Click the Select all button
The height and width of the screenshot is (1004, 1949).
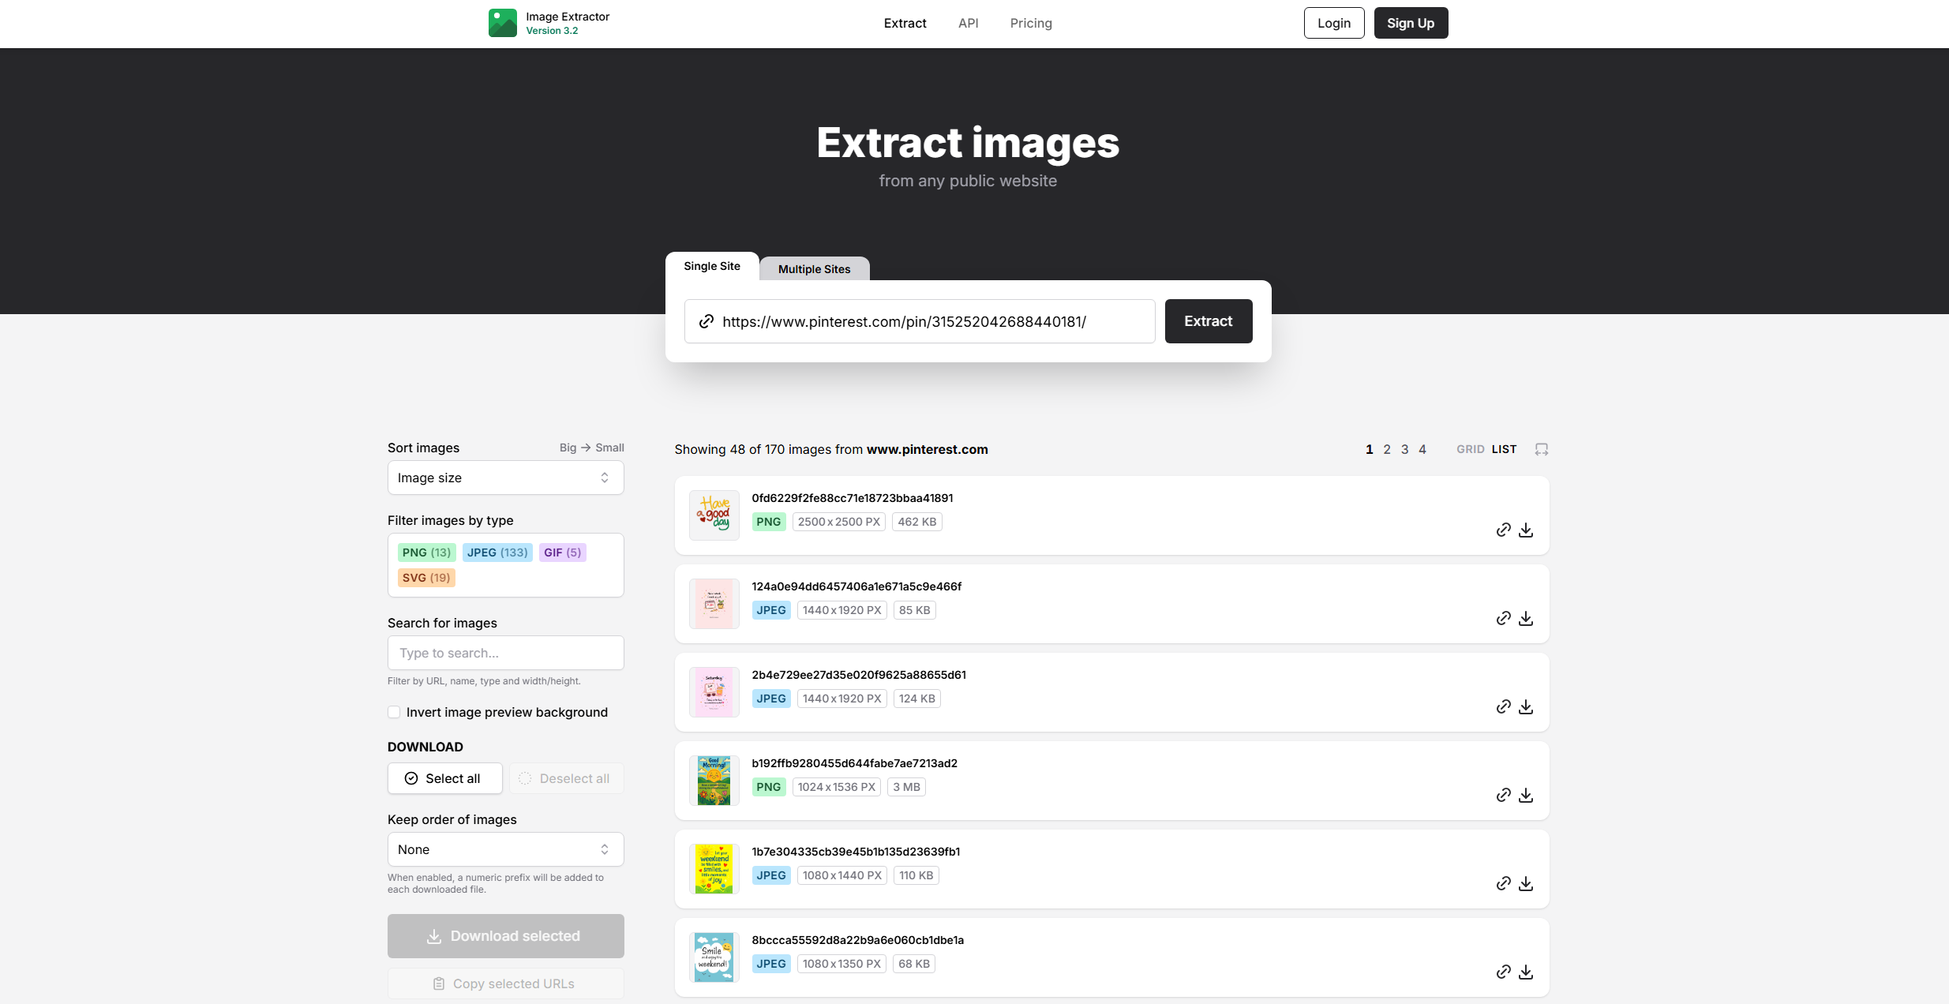click(x=444, y=778)
